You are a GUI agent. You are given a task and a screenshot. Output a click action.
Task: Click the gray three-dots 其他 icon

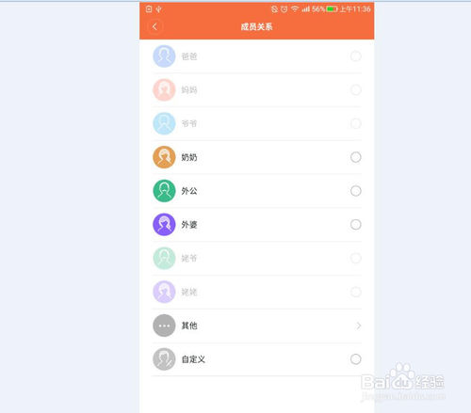coord(164,326)
